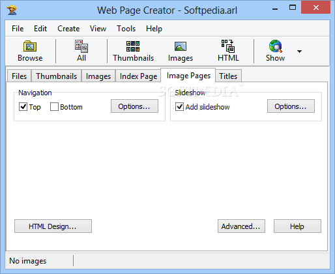Switch to the Images tab
The image size is (335, 274).
[x=98, y=76]
